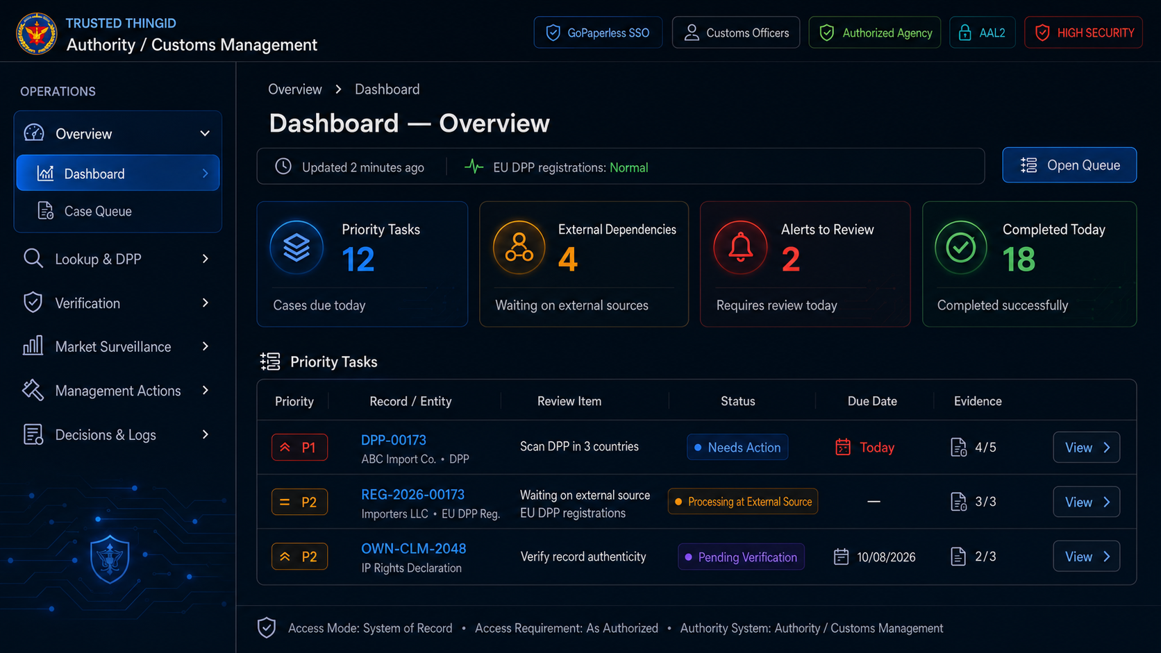Click the shield icon in the footer bar
Viewport: 1161px width, 653px height.
(267, 627)
